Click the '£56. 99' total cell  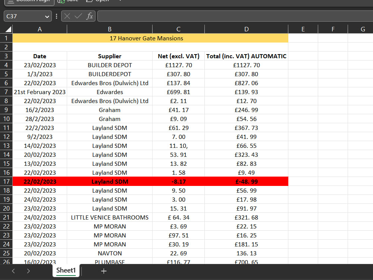(247, 190)
